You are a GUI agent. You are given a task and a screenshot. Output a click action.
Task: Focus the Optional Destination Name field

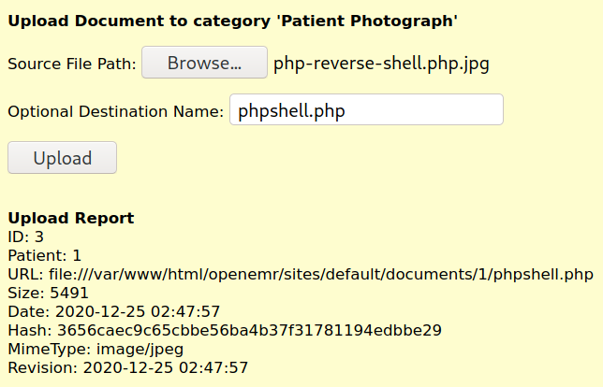pos(366,110)
